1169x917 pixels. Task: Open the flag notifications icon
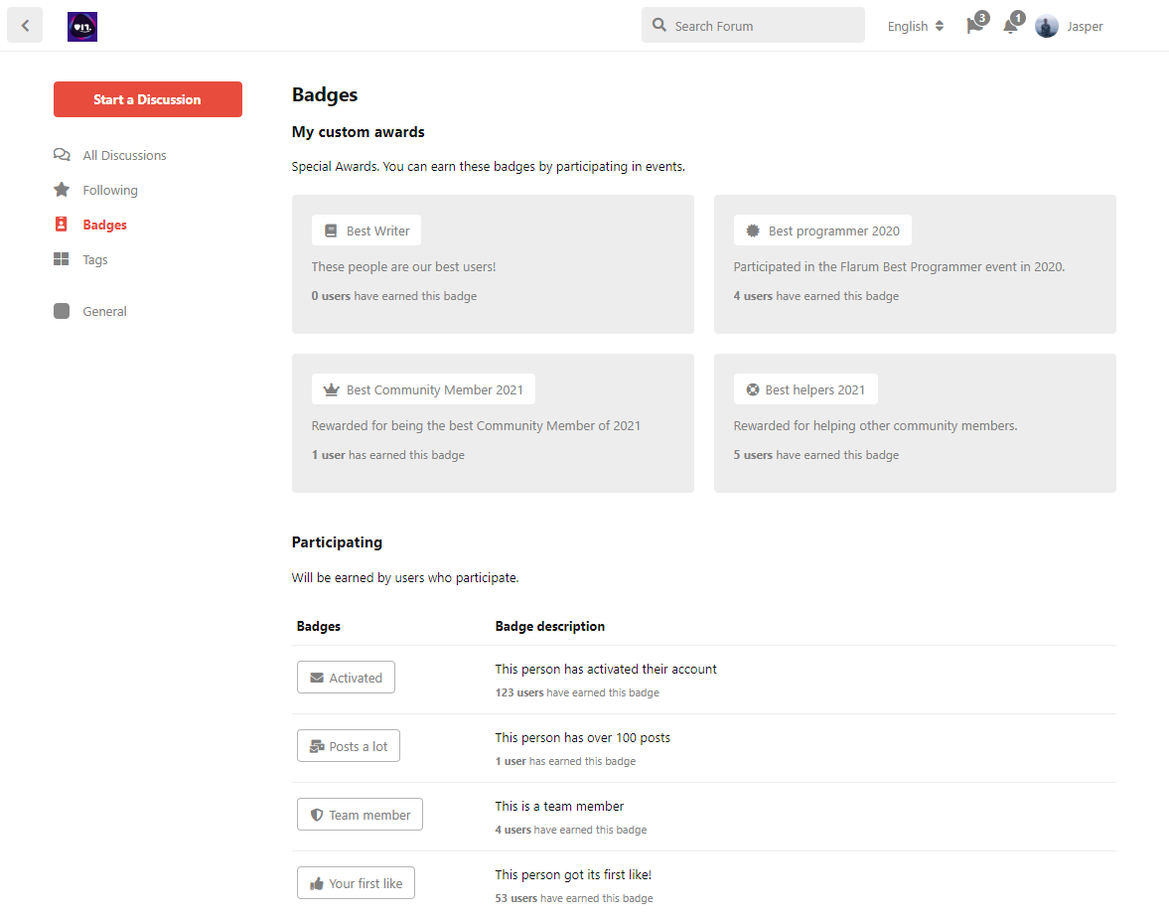click(972, 25)
